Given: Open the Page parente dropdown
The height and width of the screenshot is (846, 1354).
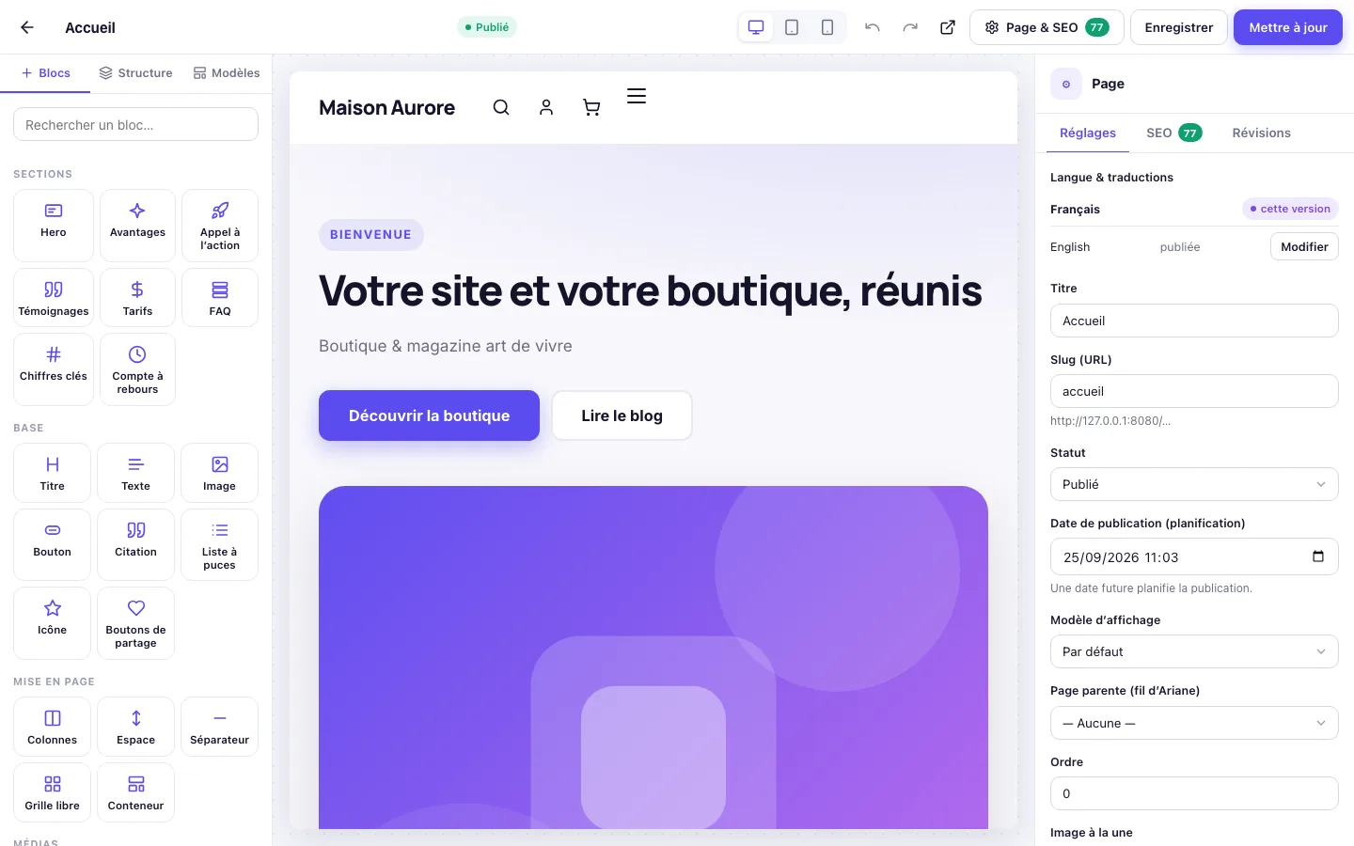Looking at the screenshot, I should coord(1194,723).
